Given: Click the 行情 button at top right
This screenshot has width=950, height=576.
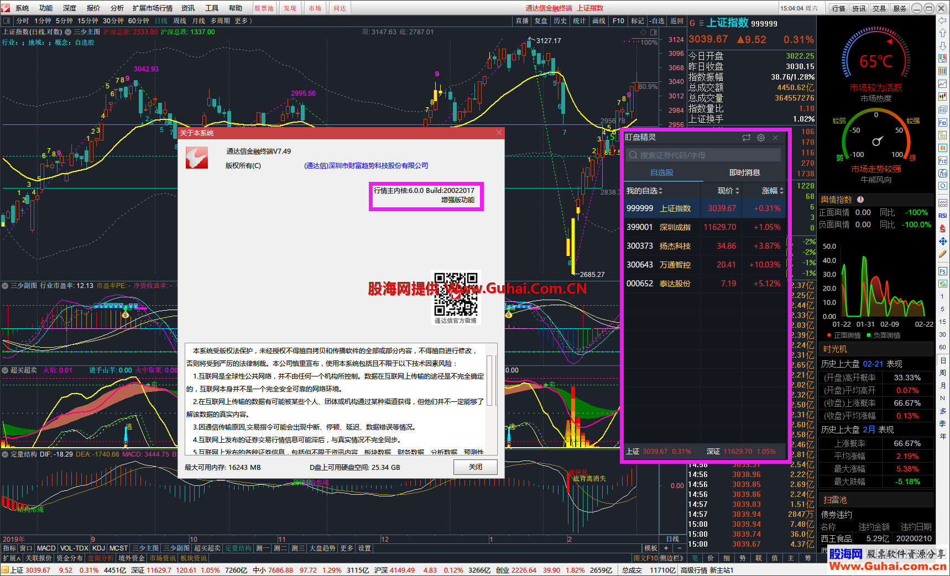Looking at the screenshot, I should [839, 8].
